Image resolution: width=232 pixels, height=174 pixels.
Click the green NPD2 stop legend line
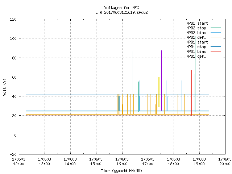click(x=216, y=28)
